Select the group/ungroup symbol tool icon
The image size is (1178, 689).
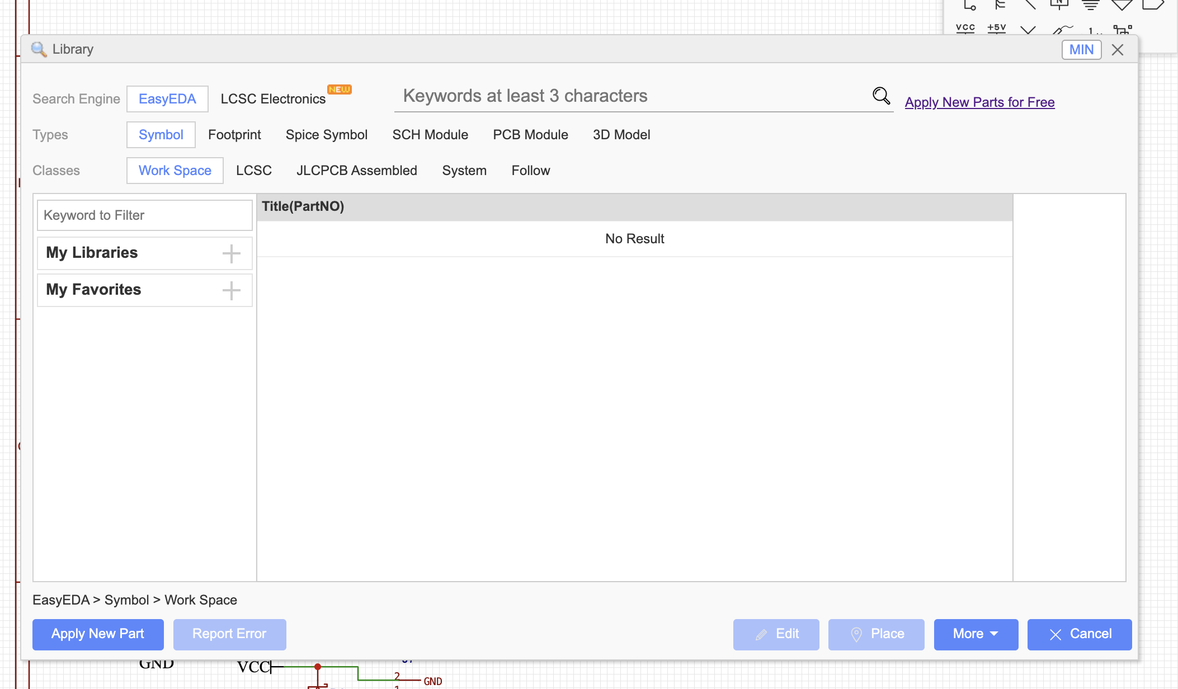click(1123, 29)
